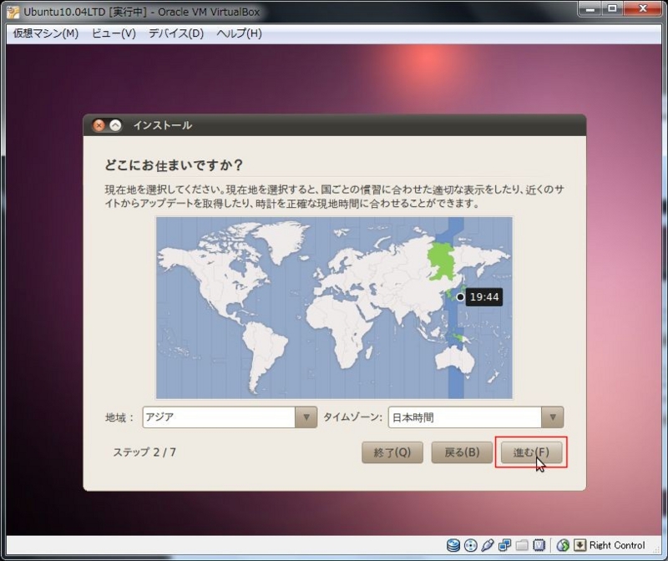Click the Right Control host key label

[617, 545]
